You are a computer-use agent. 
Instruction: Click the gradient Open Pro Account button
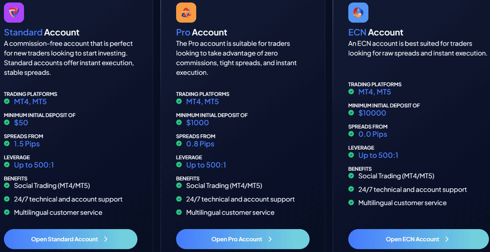(242, 239)
